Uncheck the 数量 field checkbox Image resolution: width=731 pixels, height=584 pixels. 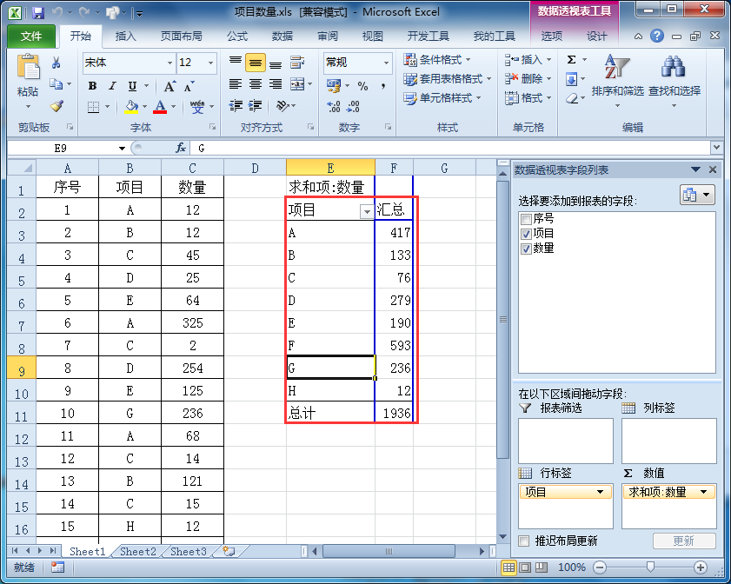tap(524, 249)
